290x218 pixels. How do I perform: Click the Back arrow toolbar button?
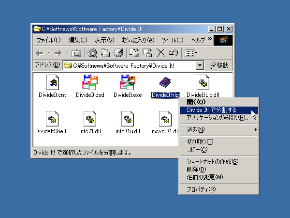coord(40,53)
